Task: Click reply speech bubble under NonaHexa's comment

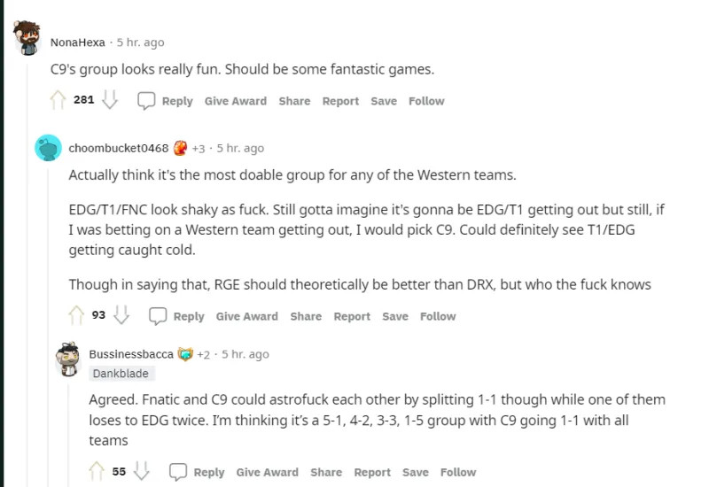Action: click(x=147, y=101)
